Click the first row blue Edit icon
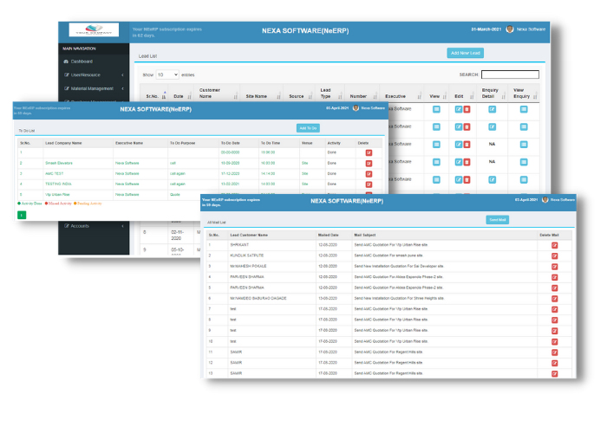This screenshot has width=607, height=433. tap(458, 108)
